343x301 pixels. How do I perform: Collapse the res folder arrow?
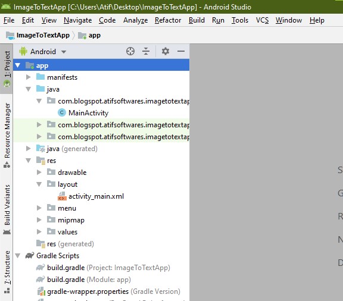click(x=28, y=161)
